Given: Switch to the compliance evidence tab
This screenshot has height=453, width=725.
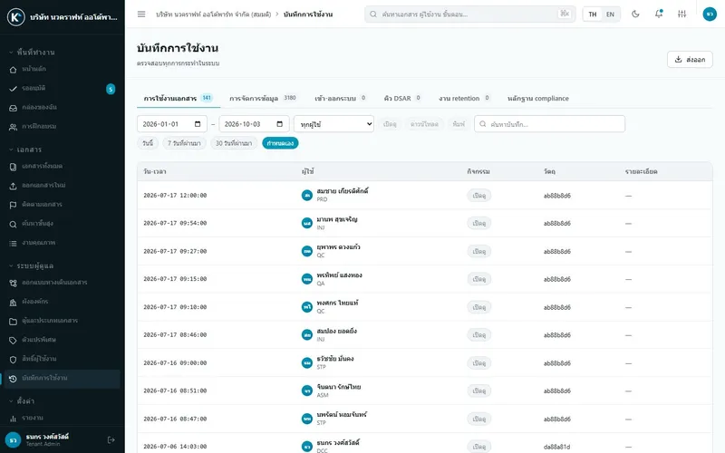Looking at the screenshot, I should (x=538, y=98).
